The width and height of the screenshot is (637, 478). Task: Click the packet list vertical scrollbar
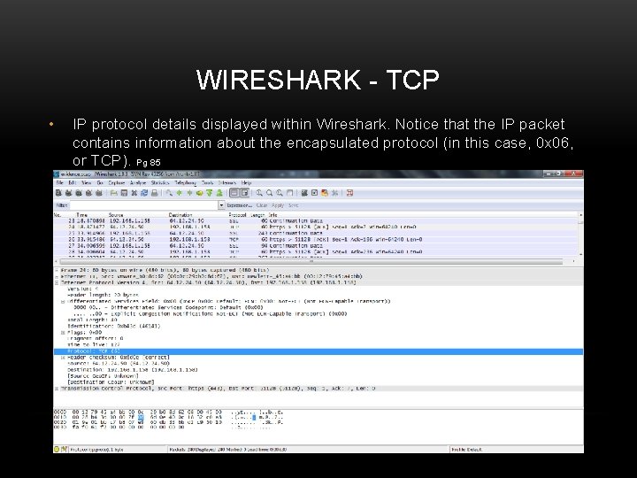point(580,234)
